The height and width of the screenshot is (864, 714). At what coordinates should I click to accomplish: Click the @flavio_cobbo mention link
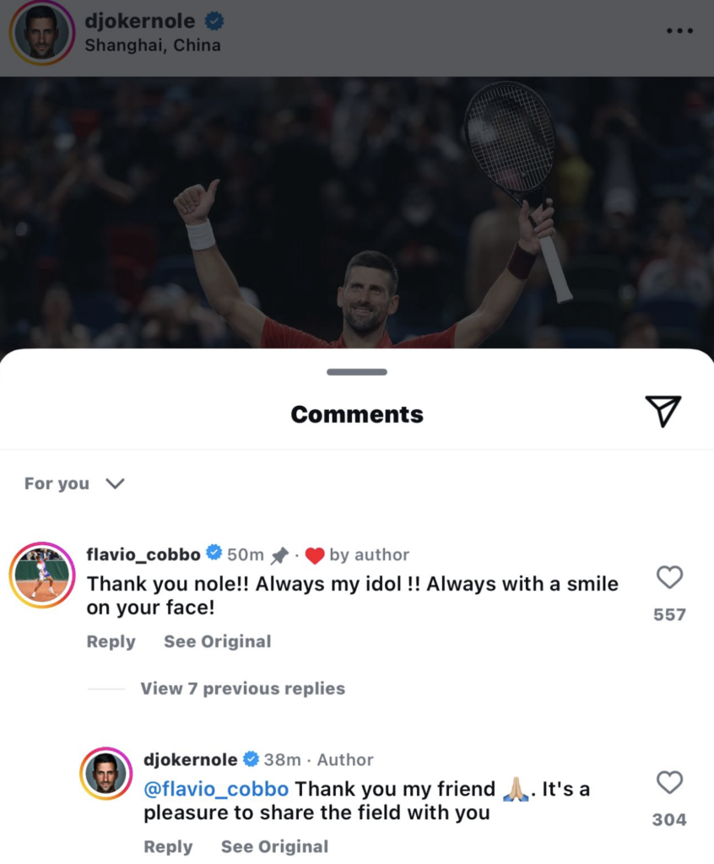(x=215, y=789)
